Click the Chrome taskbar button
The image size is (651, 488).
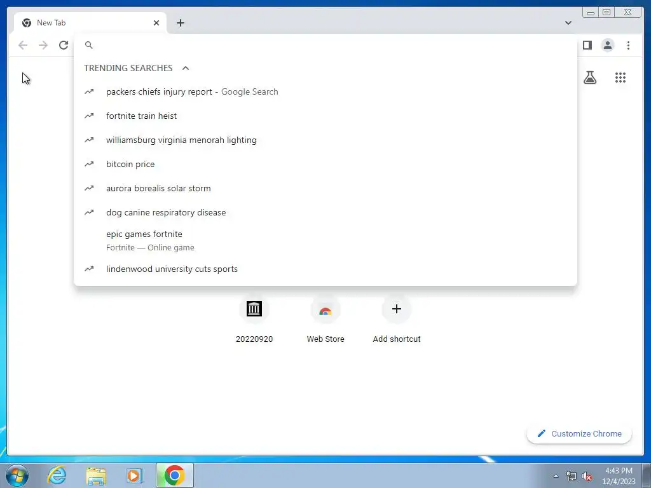(174, 475)
